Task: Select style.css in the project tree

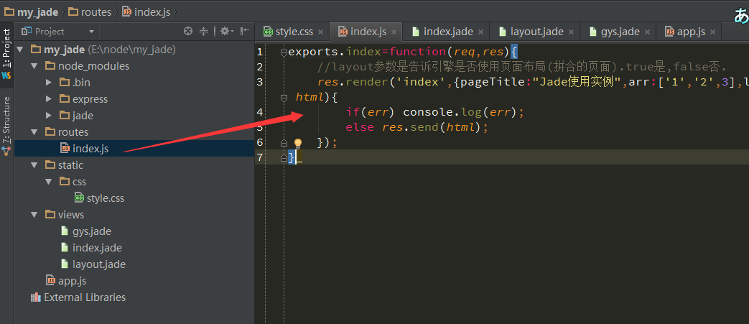Action: click(x=105, y=198)
